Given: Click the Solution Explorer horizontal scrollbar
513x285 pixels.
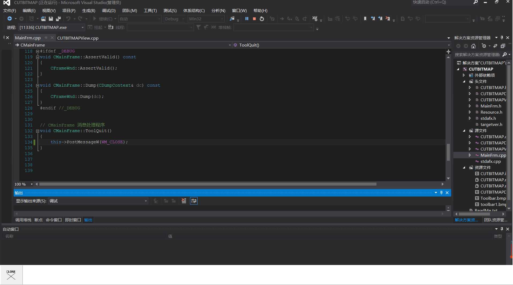Looking at the screenshot, I should 474,214.
